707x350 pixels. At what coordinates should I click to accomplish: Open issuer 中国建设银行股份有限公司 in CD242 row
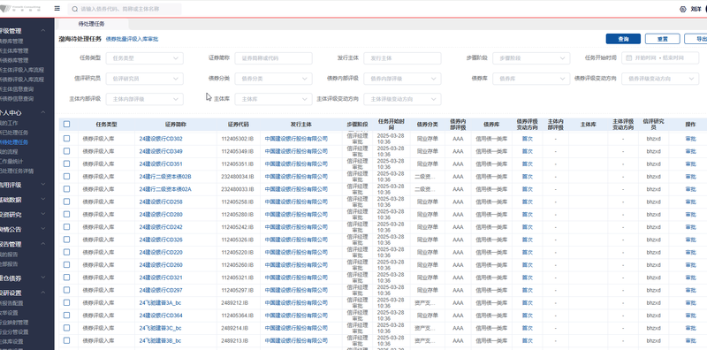coord(296,227)
